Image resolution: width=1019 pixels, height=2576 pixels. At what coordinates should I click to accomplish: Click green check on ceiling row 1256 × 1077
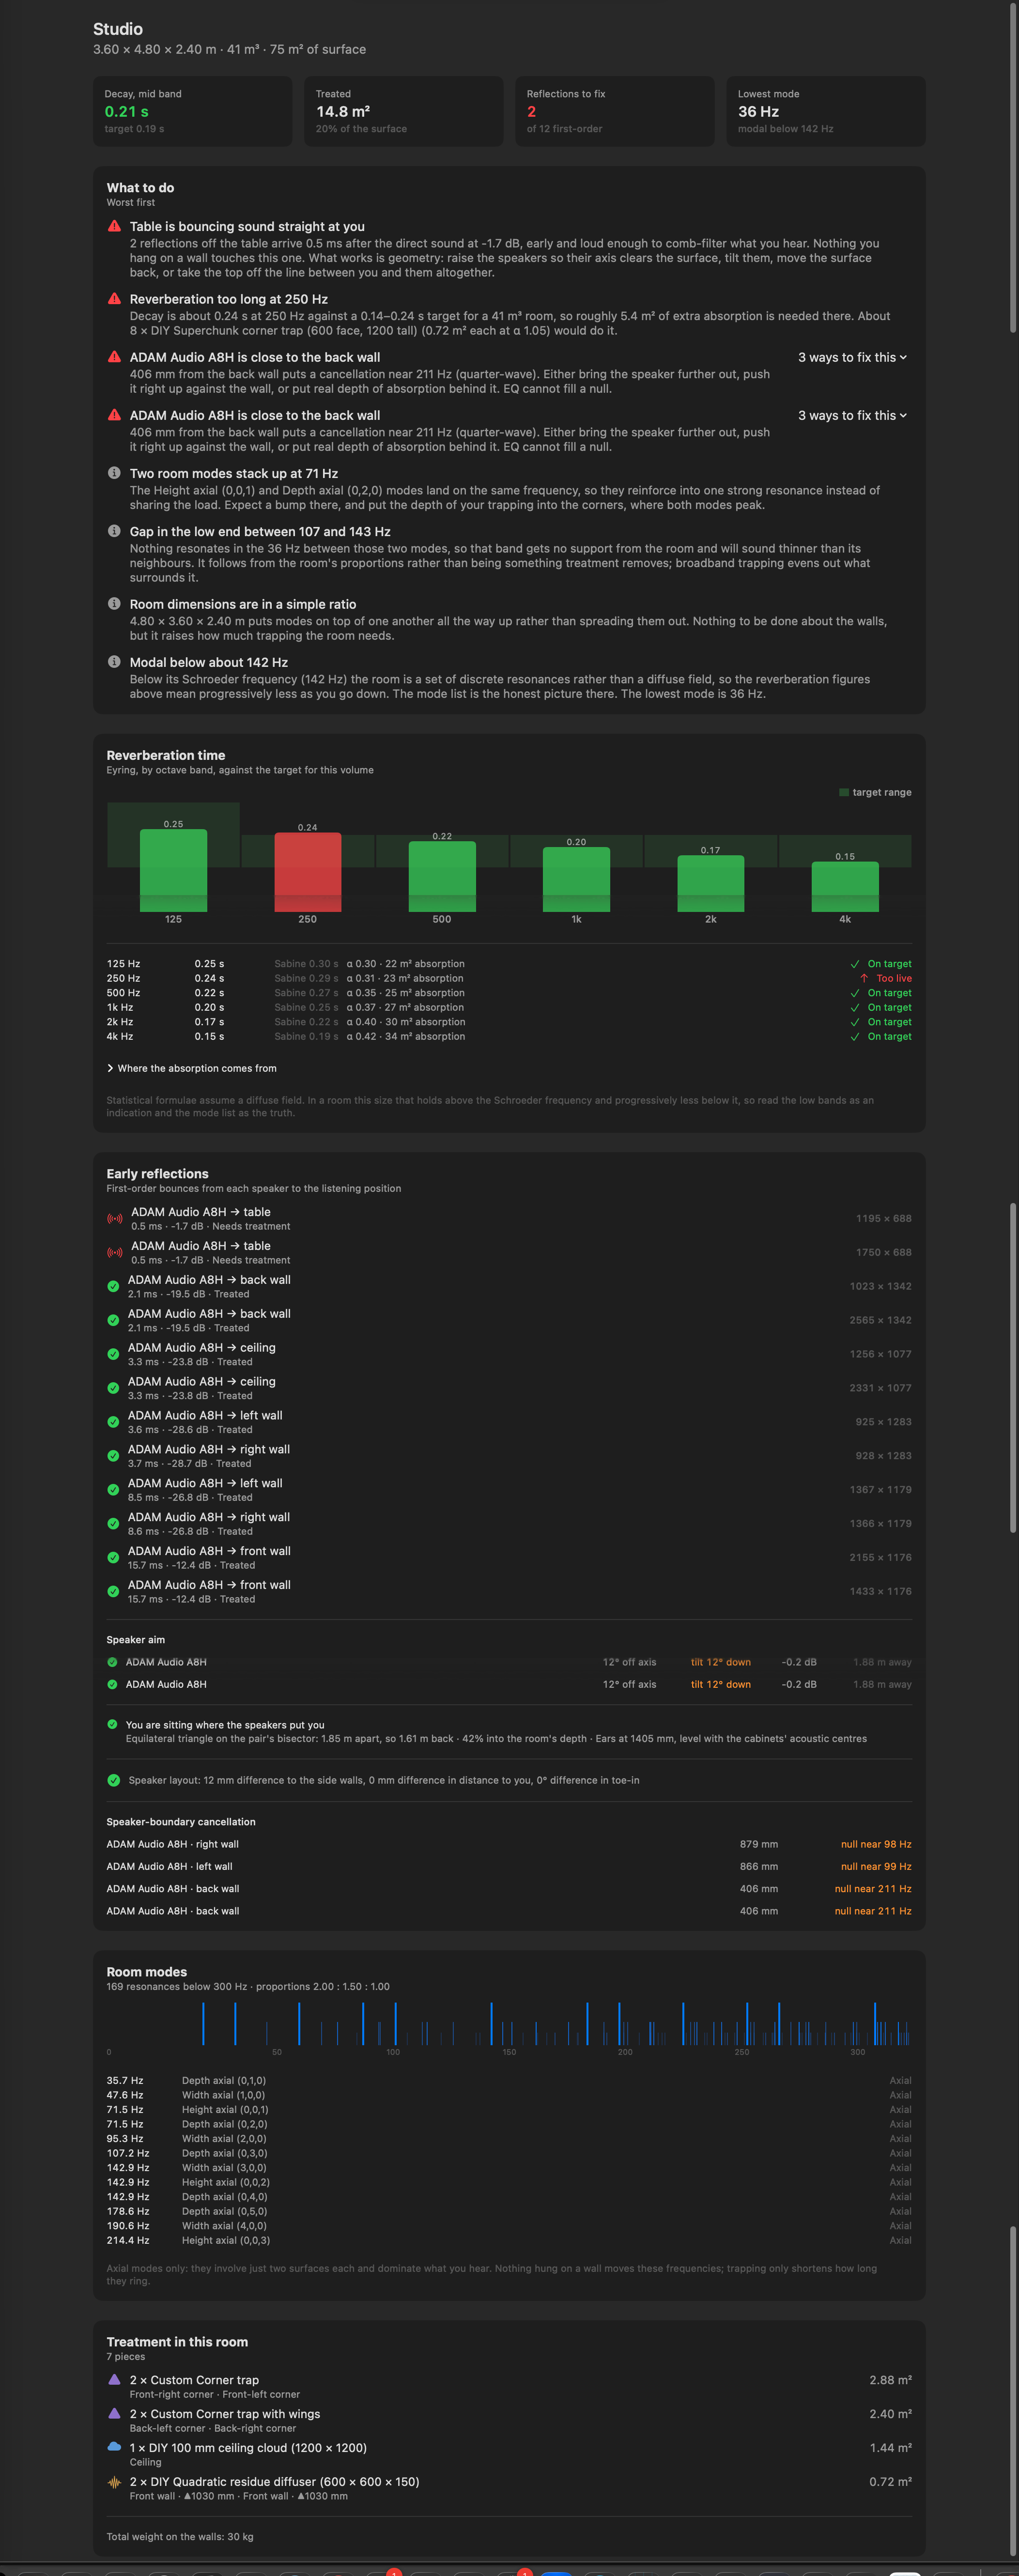click(113, 1354)
